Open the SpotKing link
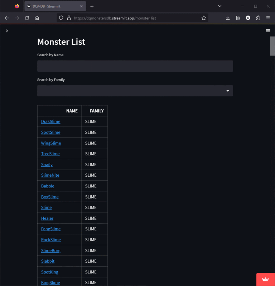 (x=50, y=272)
